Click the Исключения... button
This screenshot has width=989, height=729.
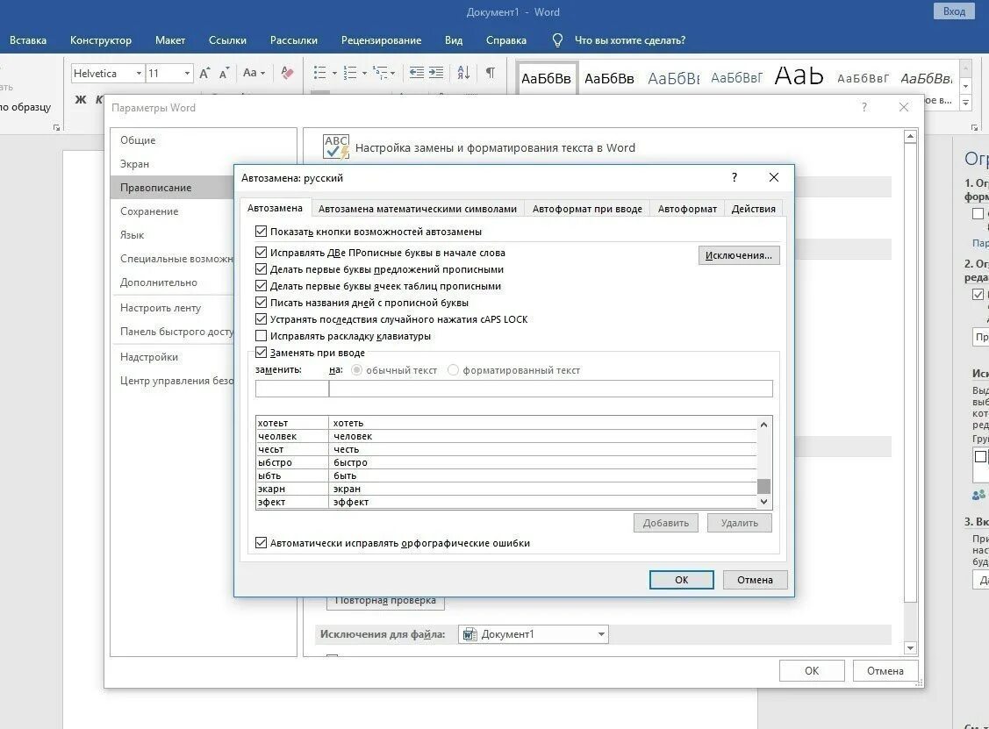[739, 255]
